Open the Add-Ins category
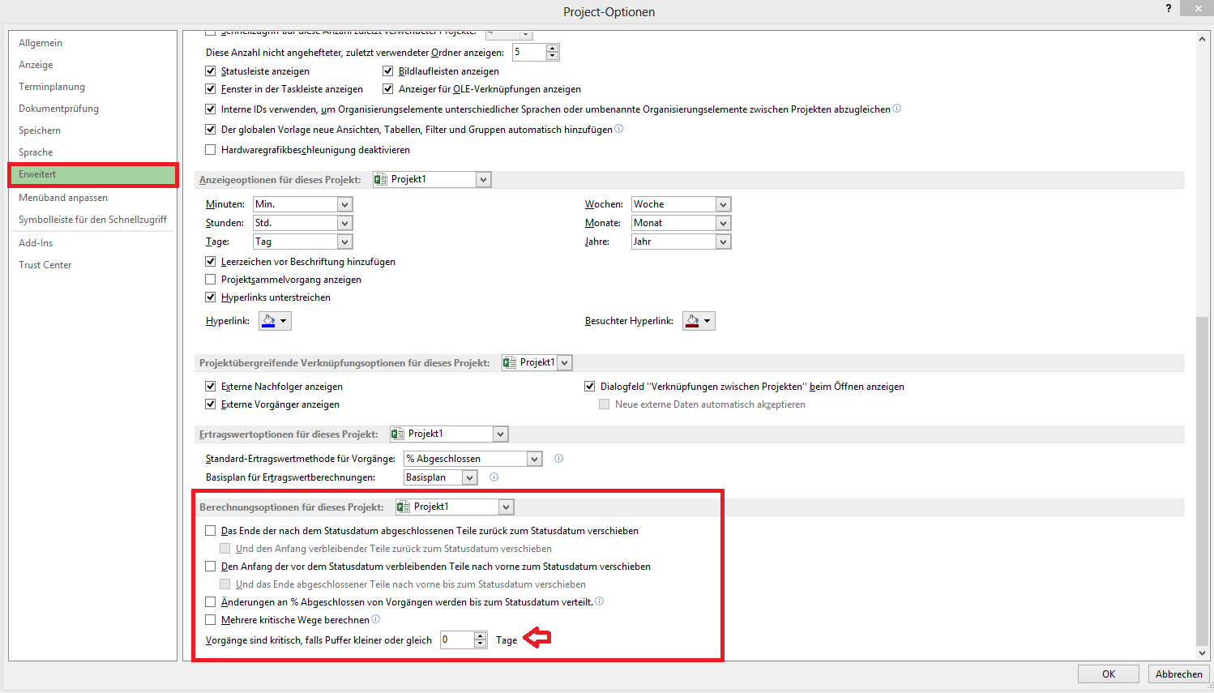The image size is (1214, 693). point(92,243)
